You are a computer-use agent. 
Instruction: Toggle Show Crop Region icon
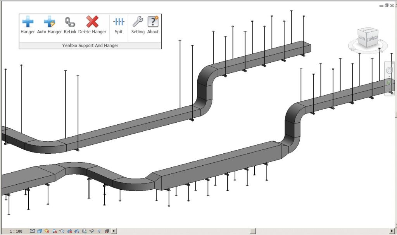pyautogui.click(x=77, y=231)
